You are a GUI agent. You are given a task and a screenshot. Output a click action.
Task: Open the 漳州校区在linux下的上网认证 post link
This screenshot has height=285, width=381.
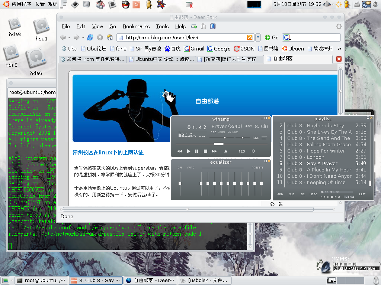(x=108, y=153)
